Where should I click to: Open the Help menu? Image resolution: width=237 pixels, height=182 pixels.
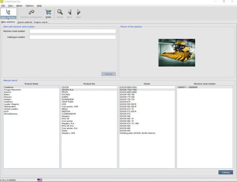[x=39, y=6]
